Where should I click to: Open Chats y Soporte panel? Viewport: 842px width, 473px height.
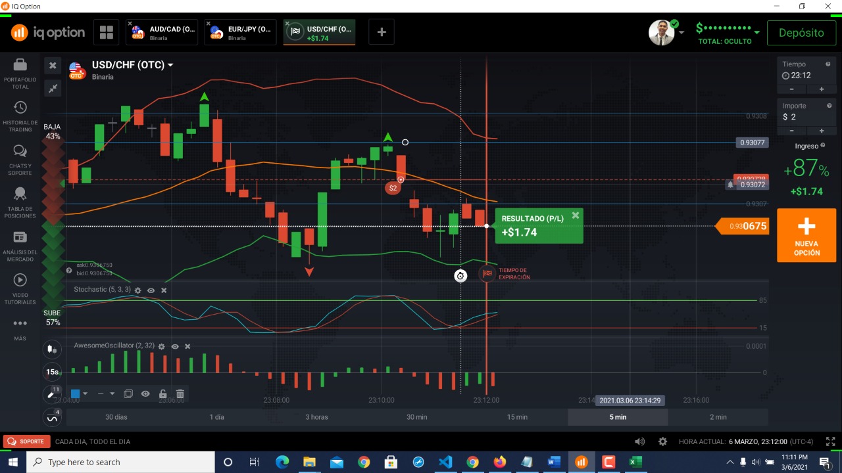[x=20, y=160]
